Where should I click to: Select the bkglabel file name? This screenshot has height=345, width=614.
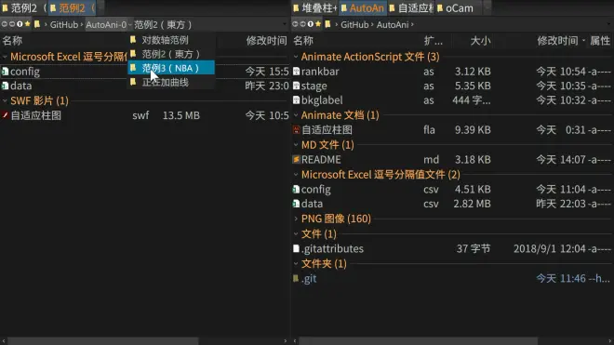pyautogui.click(x=322, y=100)
